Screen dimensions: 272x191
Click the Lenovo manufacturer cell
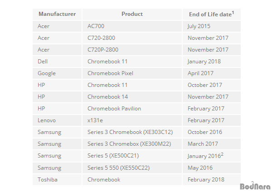tap(48, 120)
